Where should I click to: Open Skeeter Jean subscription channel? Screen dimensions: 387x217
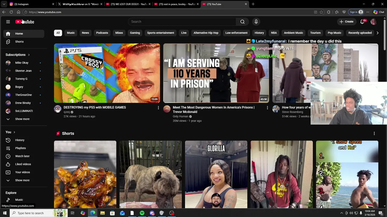(x=24, y=71)
